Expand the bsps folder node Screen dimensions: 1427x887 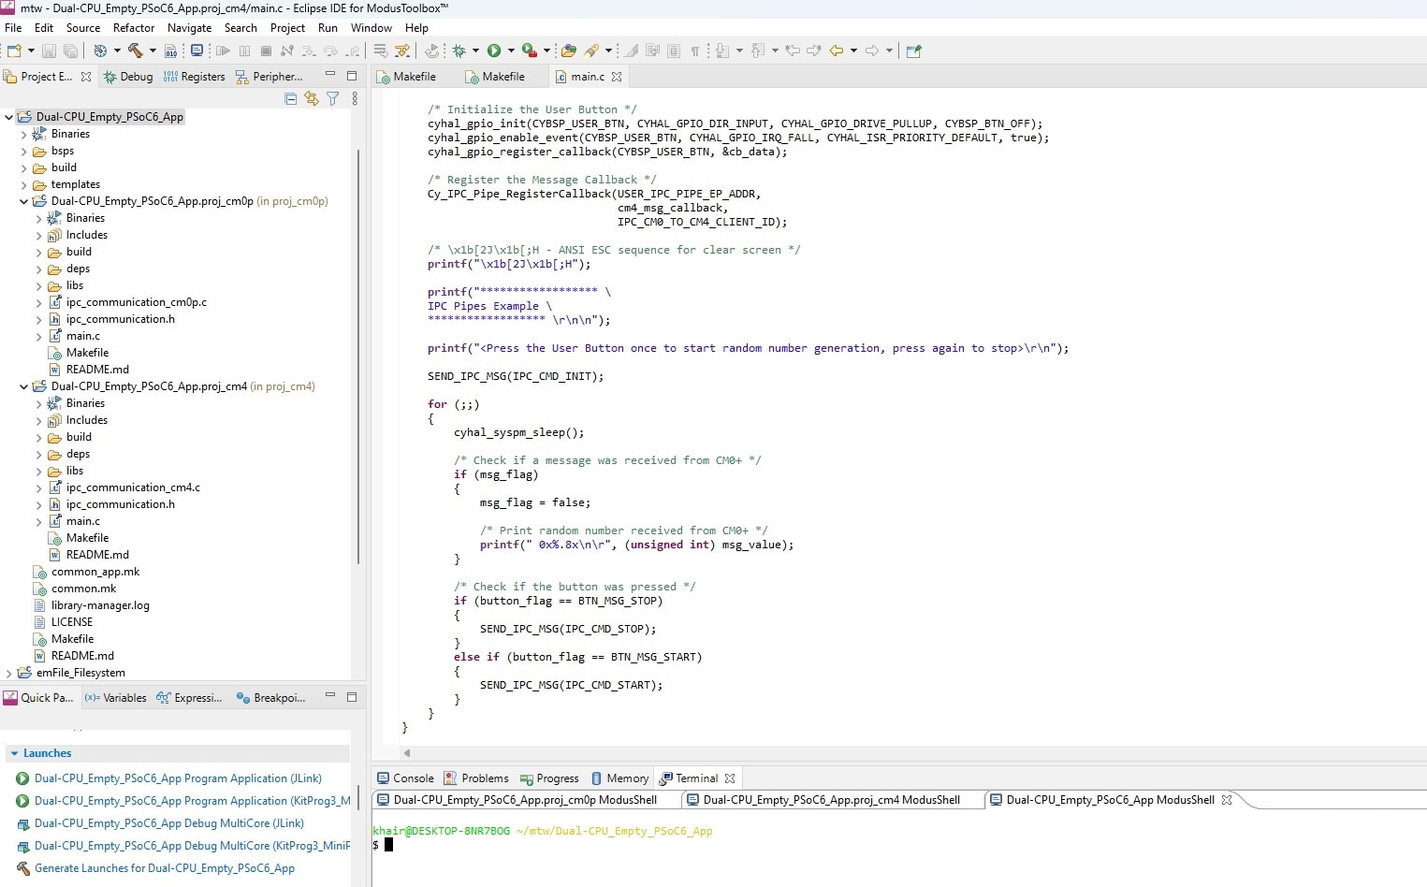24,151
